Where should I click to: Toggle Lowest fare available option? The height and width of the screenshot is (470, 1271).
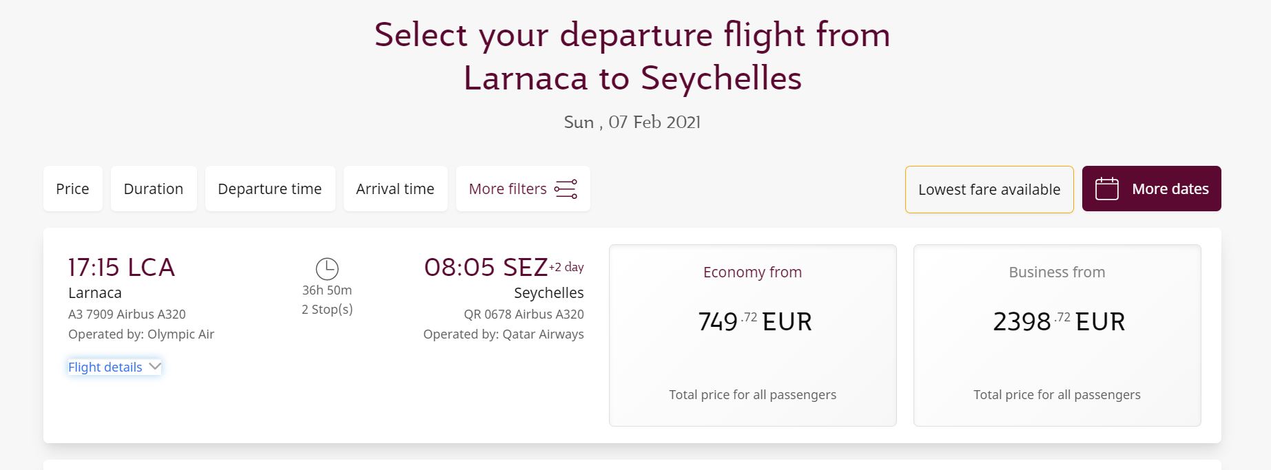[989, 189]
